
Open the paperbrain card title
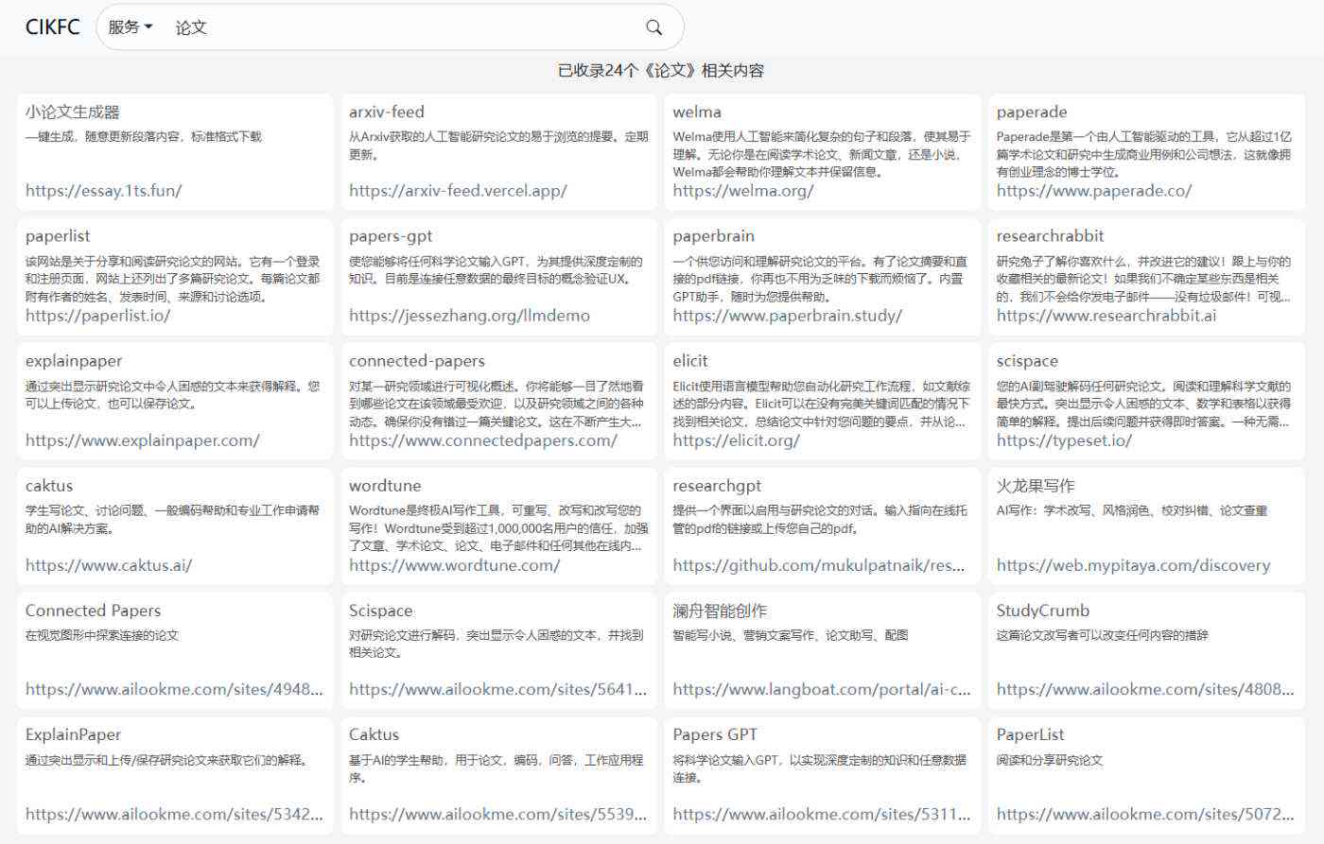[714, 236]
